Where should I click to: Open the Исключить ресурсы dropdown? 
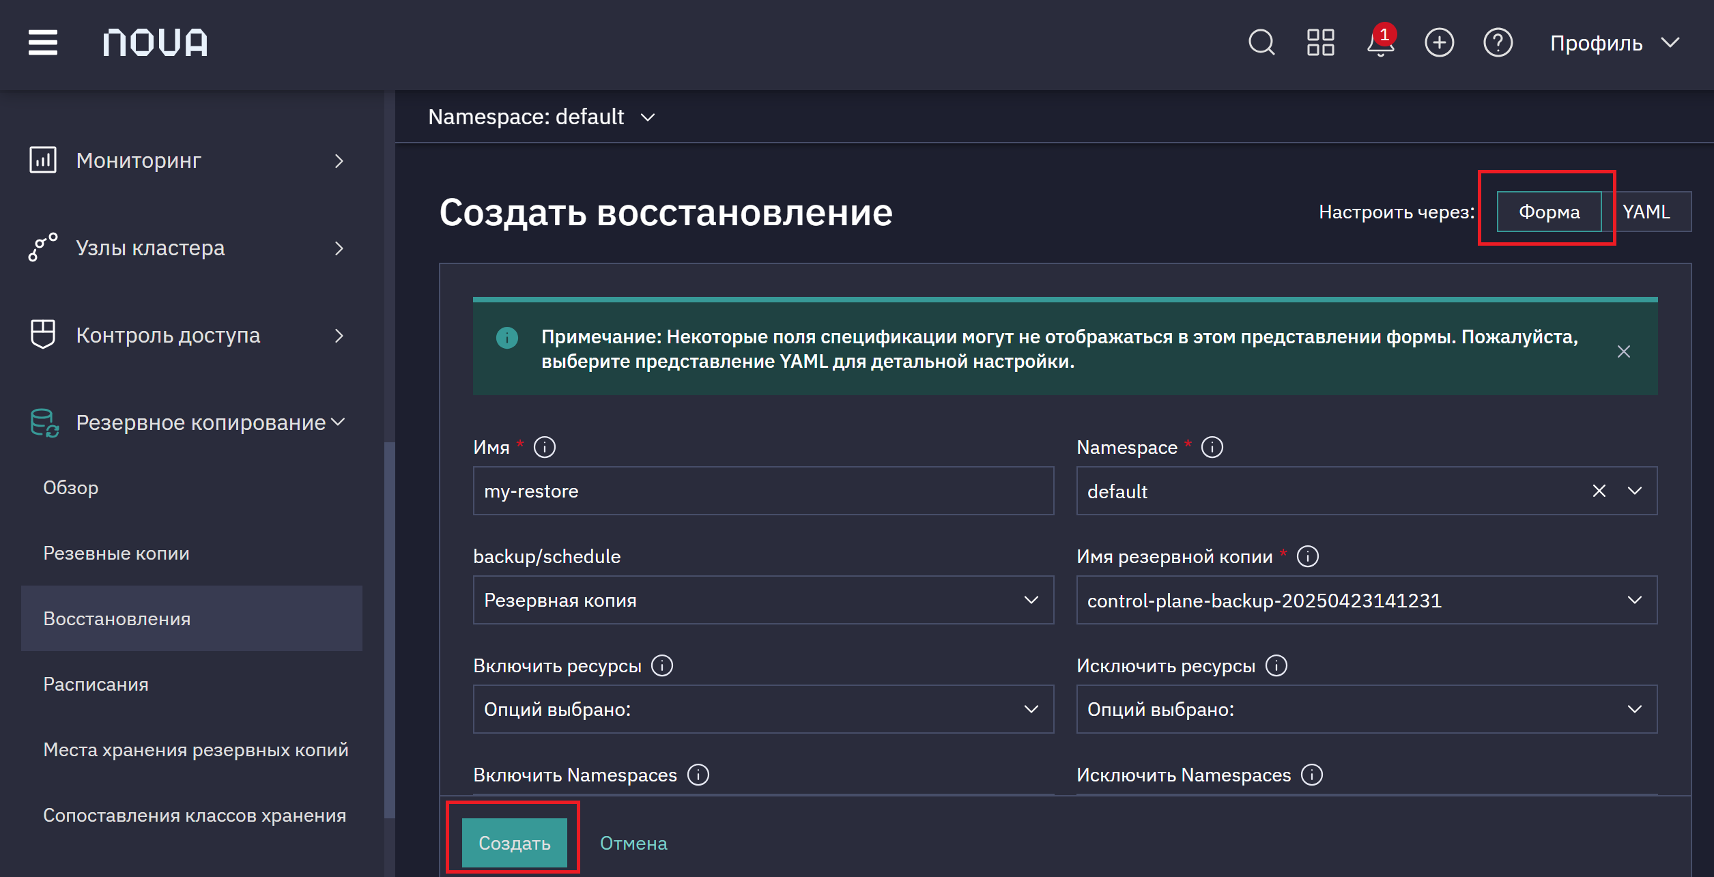[x=1367, y=709]
